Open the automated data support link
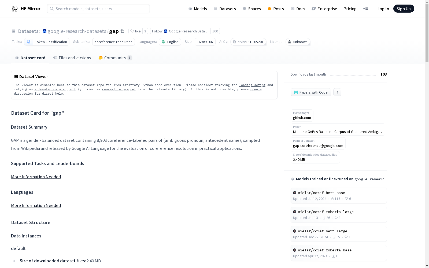 55,89
